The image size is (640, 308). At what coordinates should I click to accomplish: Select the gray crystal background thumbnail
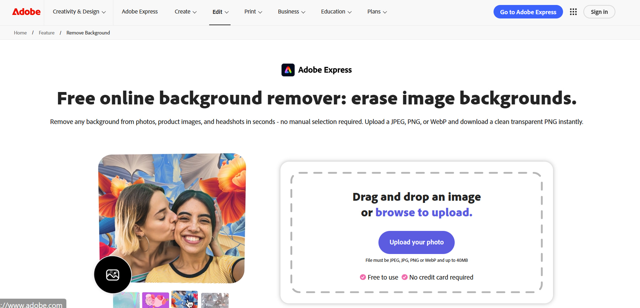point(215,300)
